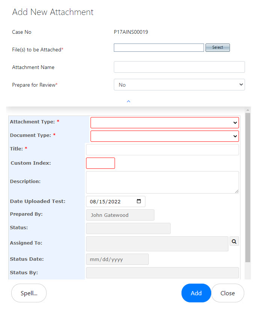
Task: Open the Spell check button
Action: tap(29, 293)
